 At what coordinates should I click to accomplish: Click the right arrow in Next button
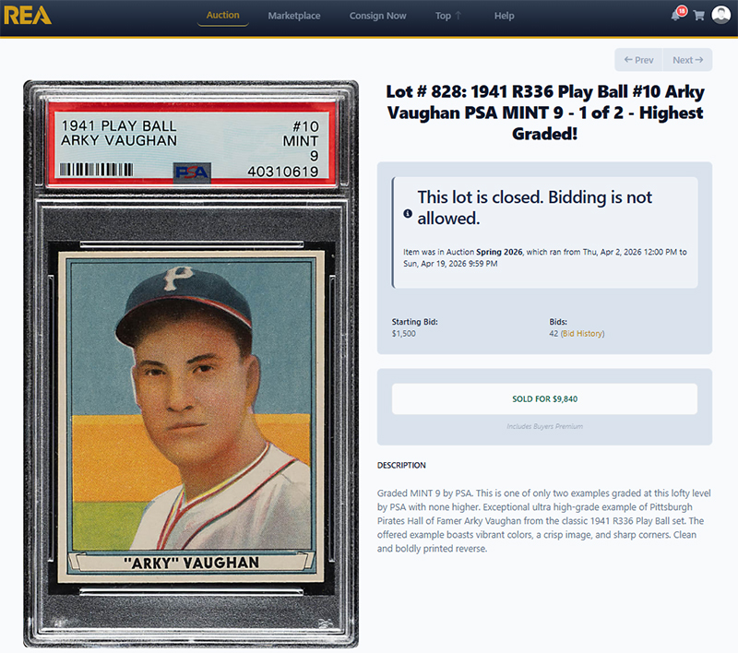699,60
